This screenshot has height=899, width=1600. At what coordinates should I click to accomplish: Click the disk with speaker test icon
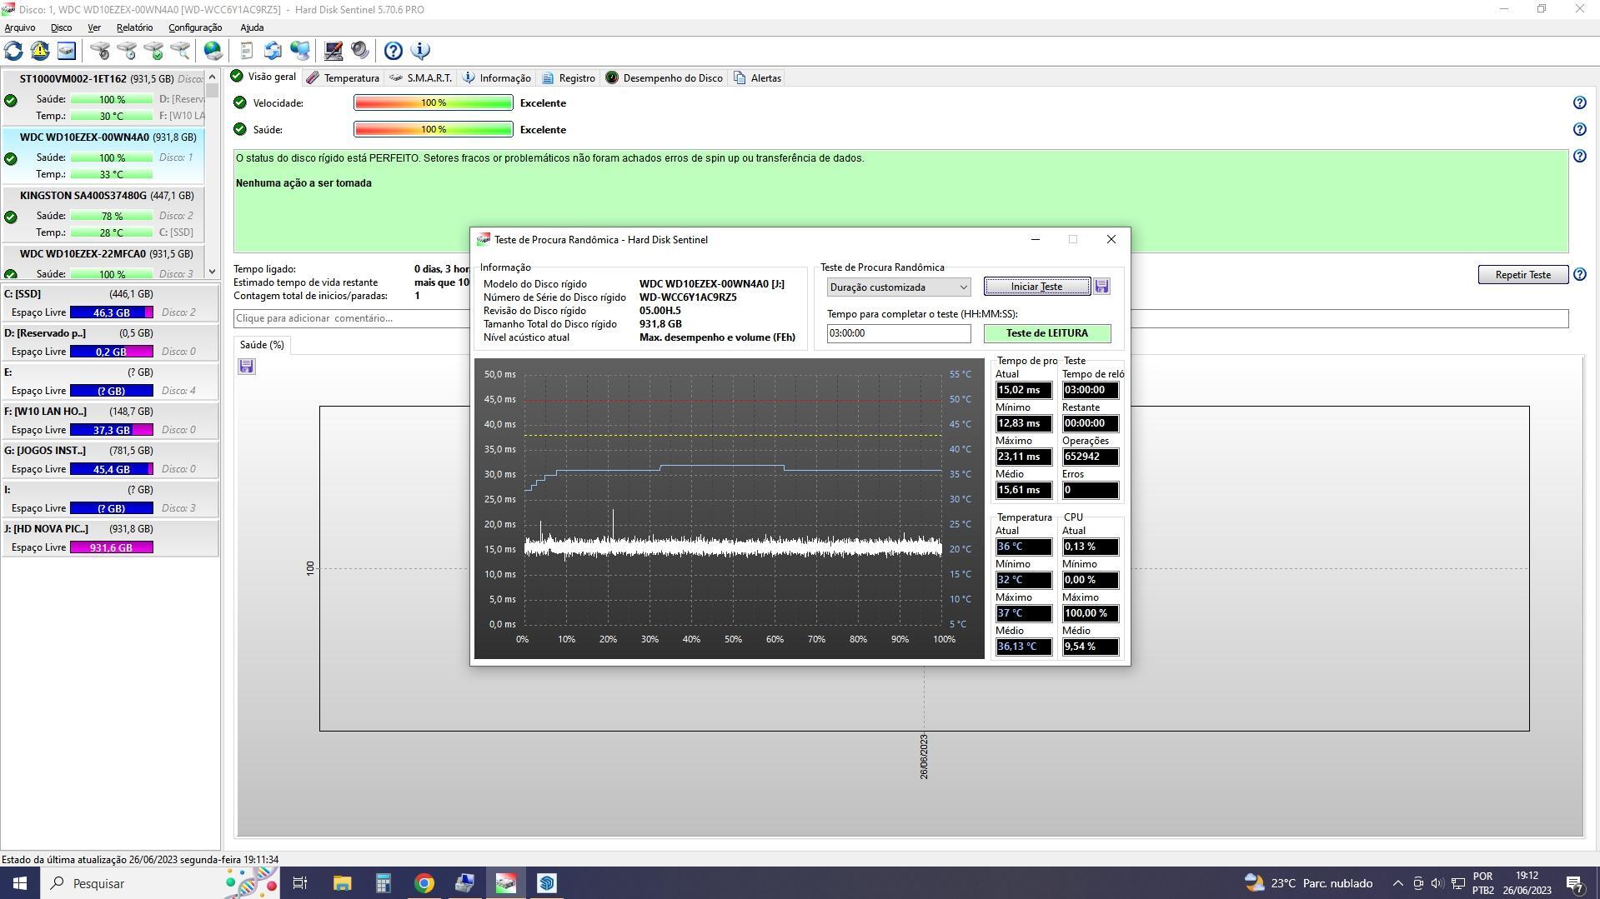click(x=100, y=51)
